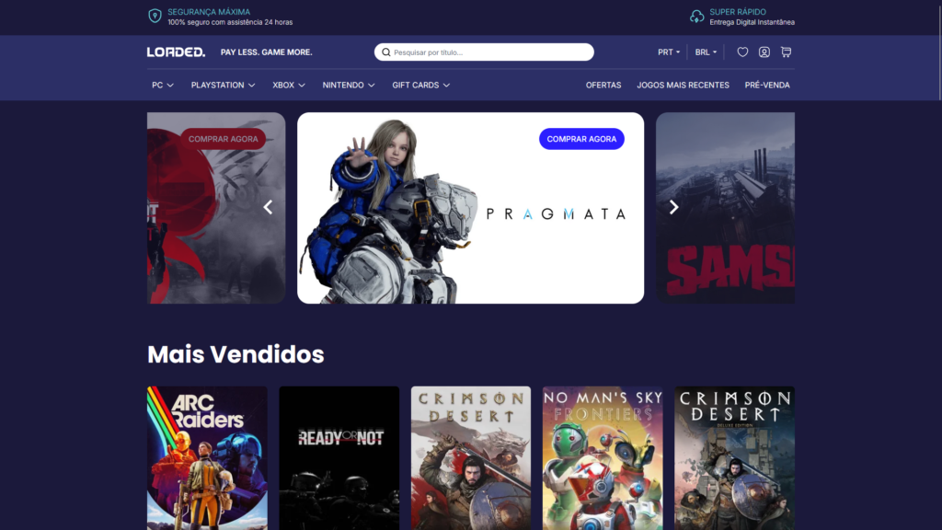Go to Jogos Mais Recentes page

point(683,85)
